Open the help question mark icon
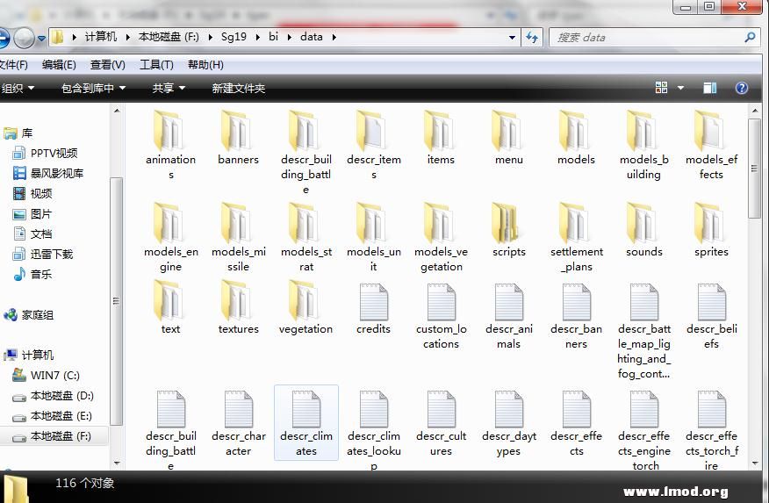Image resolution: width=769 pixels, height=503 pixels. click(742, 88)
